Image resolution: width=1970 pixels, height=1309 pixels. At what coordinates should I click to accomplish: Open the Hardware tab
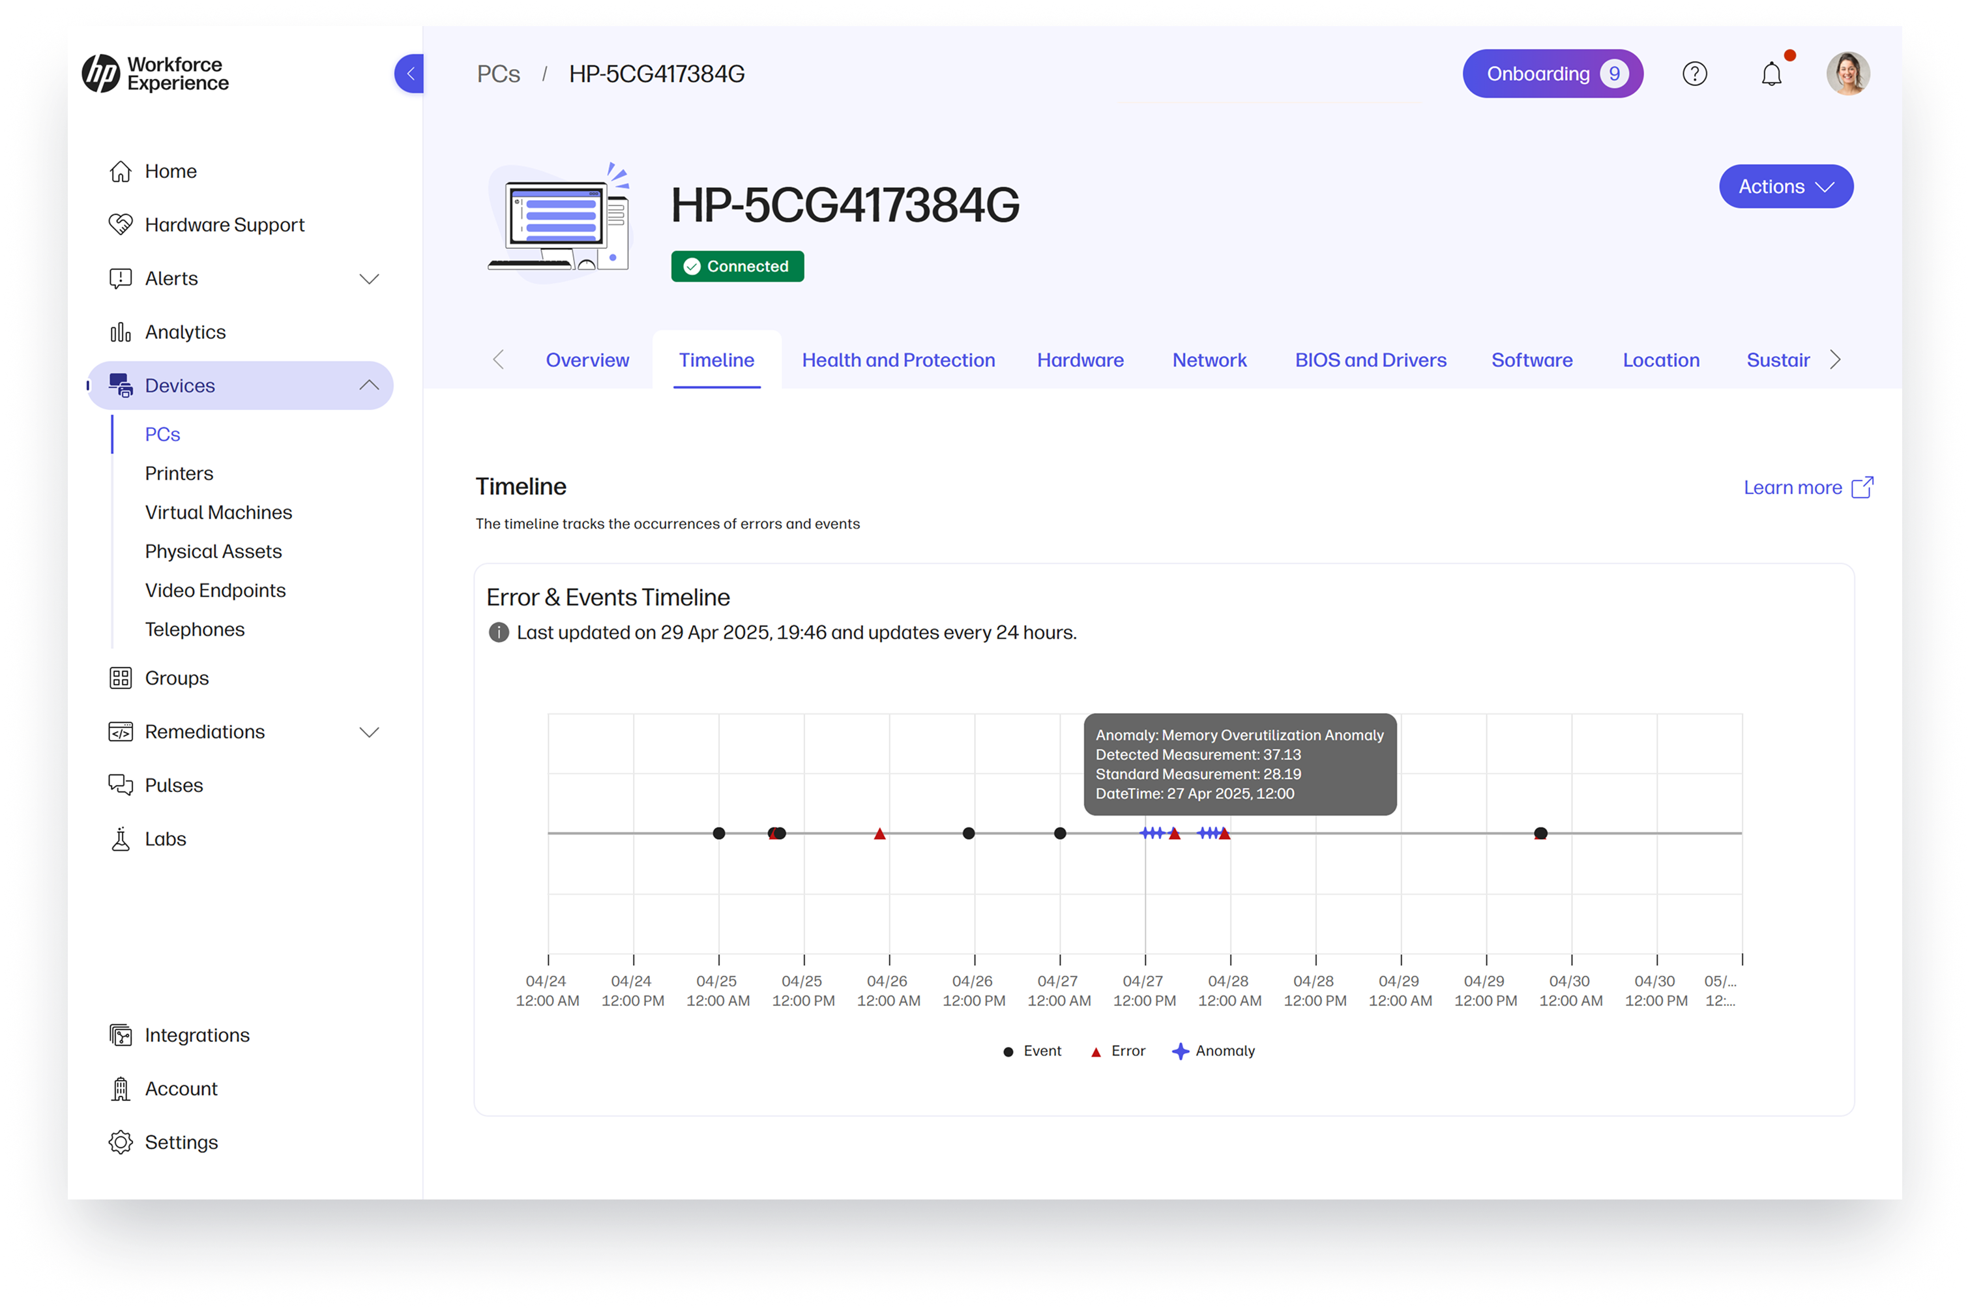[1080, 360]
